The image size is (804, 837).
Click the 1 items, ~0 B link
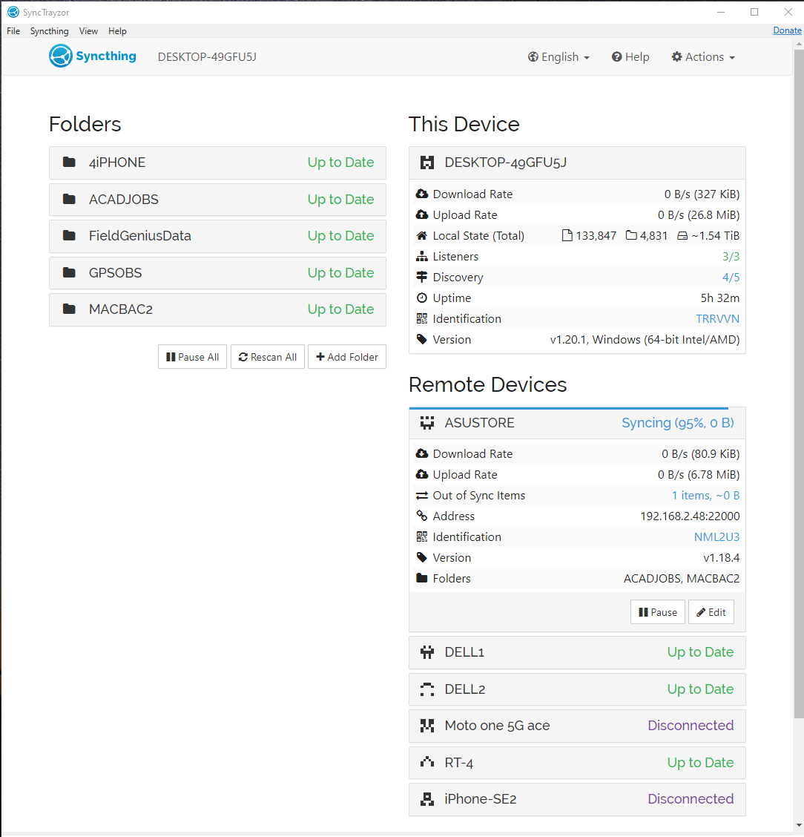point(705,496)
